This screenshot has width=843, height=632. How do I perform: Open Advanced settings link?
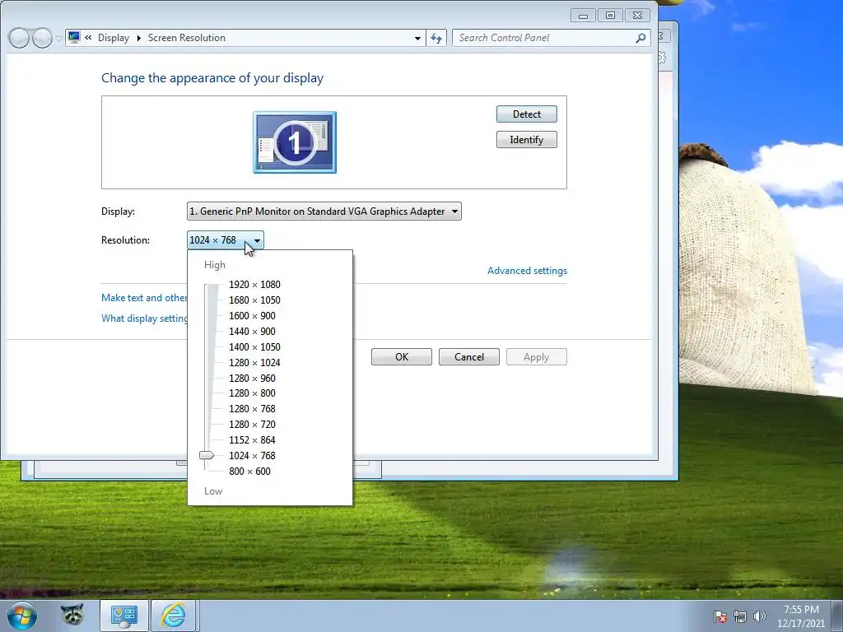pos(527,270)
